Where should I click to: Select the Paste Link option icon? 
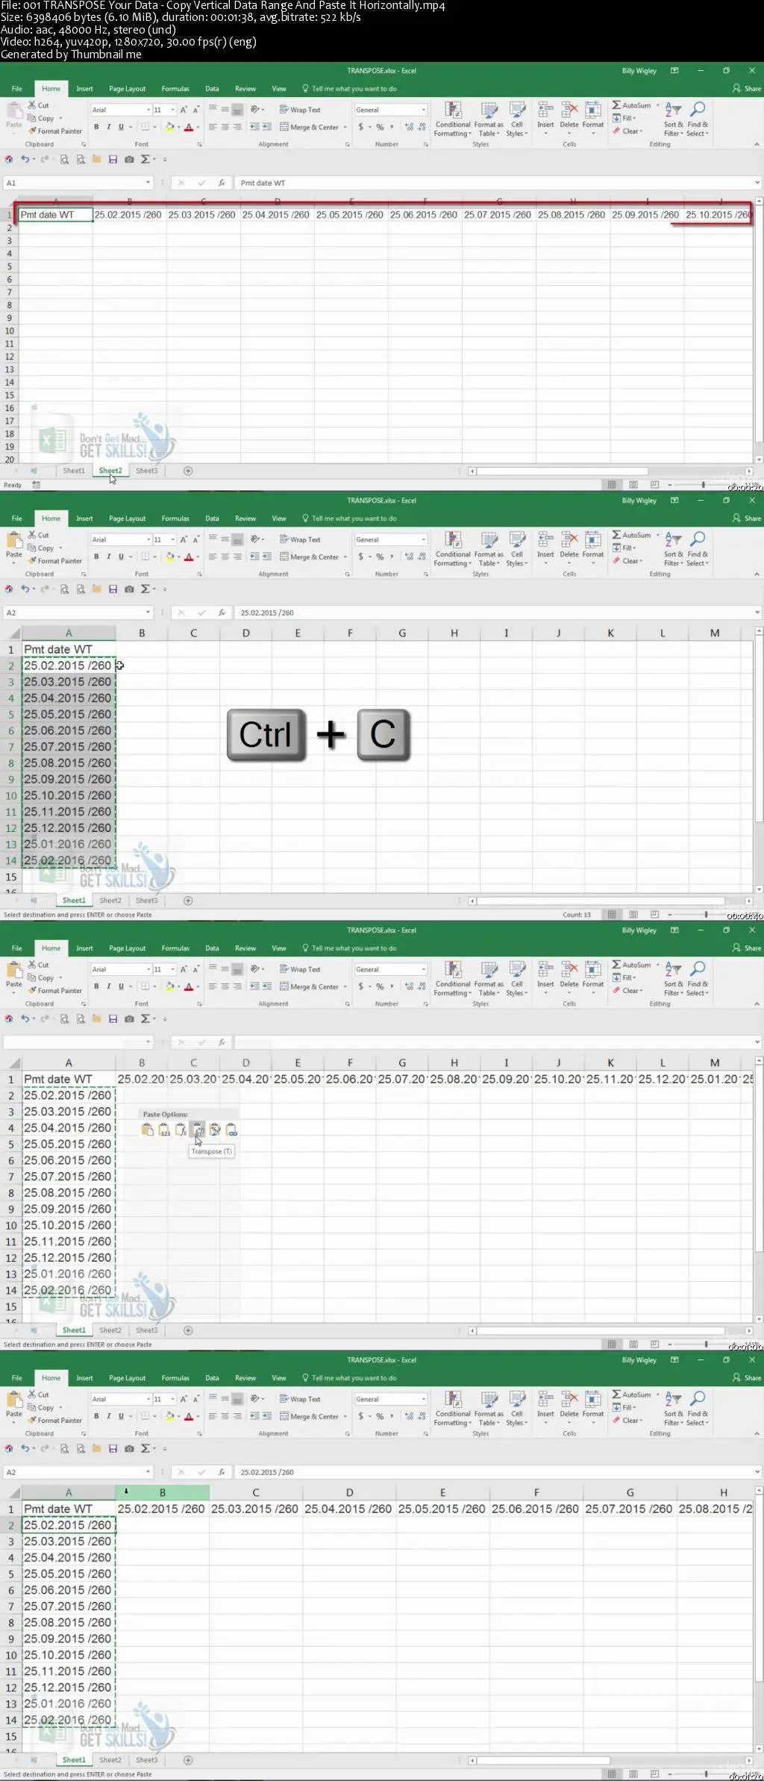232,1130
